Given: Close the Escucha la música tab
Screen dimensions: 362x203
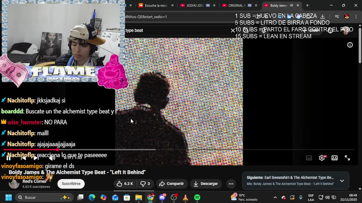Looking at the screenshot, I should click(x=172, y=5).
